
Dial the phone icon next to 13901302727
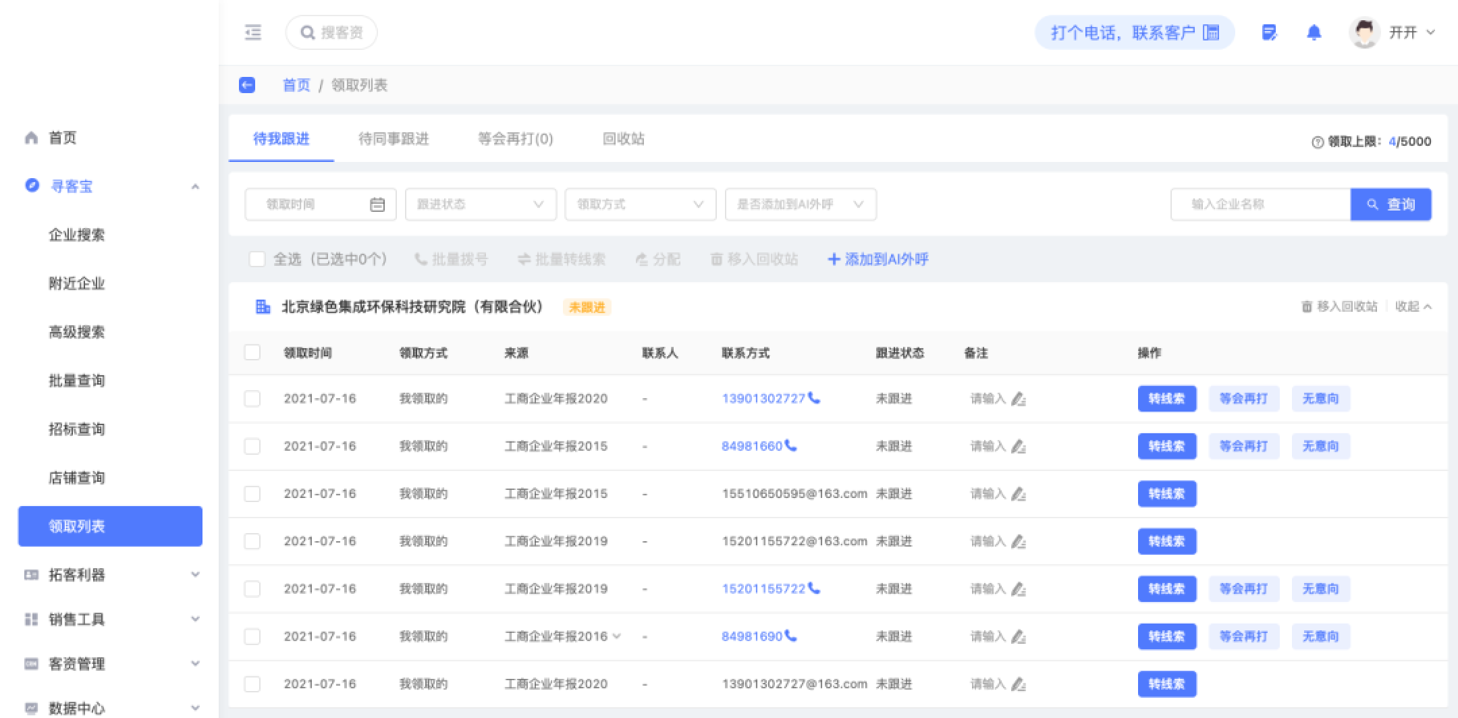(814, 398)
